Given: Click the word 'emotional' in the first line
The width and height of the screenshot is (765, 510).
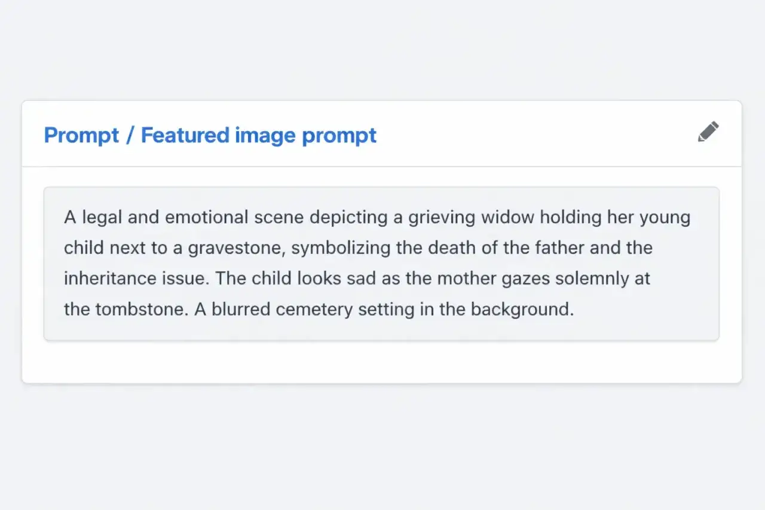Looking at the screenshot, I should click(x=206, y=217).
